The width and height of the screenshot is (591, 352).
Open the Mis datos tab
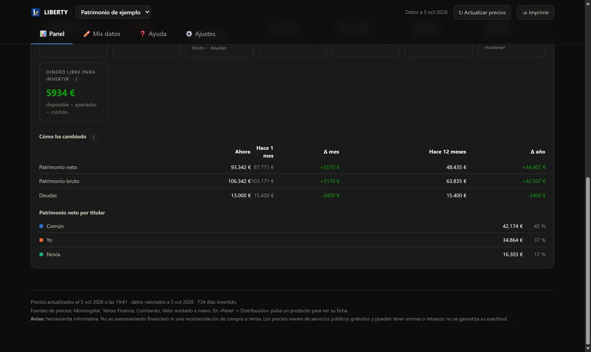(x=102, y=34)
